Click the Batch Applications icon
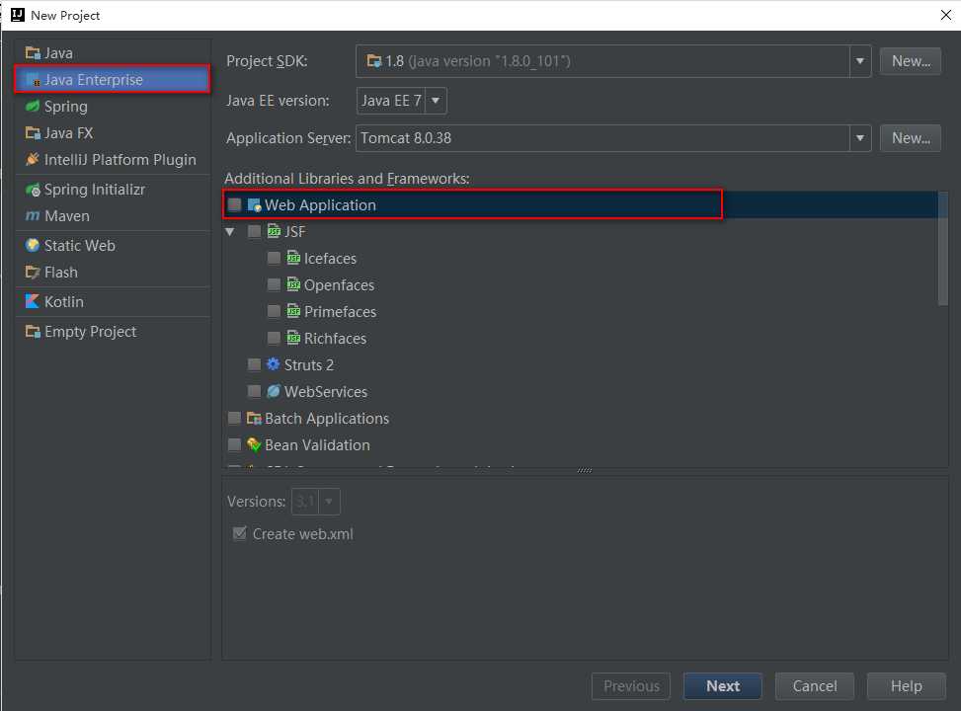Viewport: 961px width, 711px height. point(254,418)
